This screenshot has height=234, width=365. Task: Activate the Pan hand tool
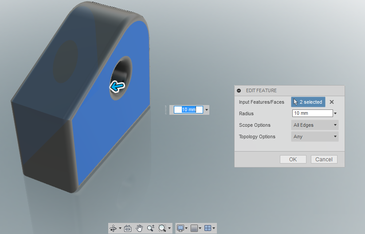(139, 228)
